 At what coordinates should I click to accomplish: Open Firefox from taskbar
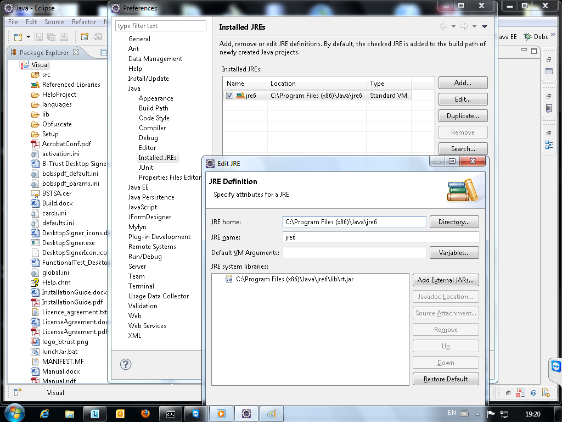click(x=145, y=414)
